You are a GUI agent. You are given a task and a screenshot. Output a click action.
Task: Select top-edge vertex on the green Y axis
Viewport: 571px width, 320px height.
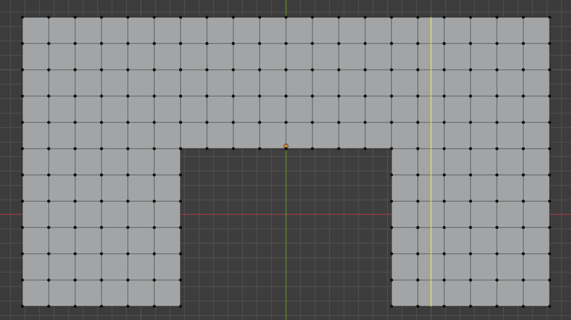click(286, 17)
